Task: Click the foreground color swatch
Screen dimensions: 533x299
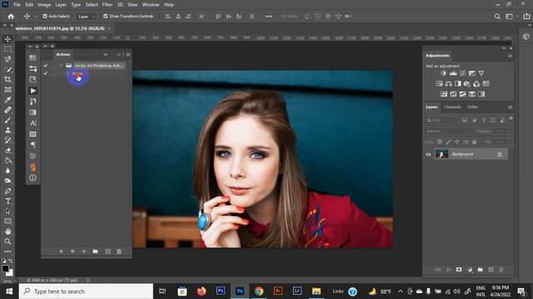Action: click(x=5, y=268)
